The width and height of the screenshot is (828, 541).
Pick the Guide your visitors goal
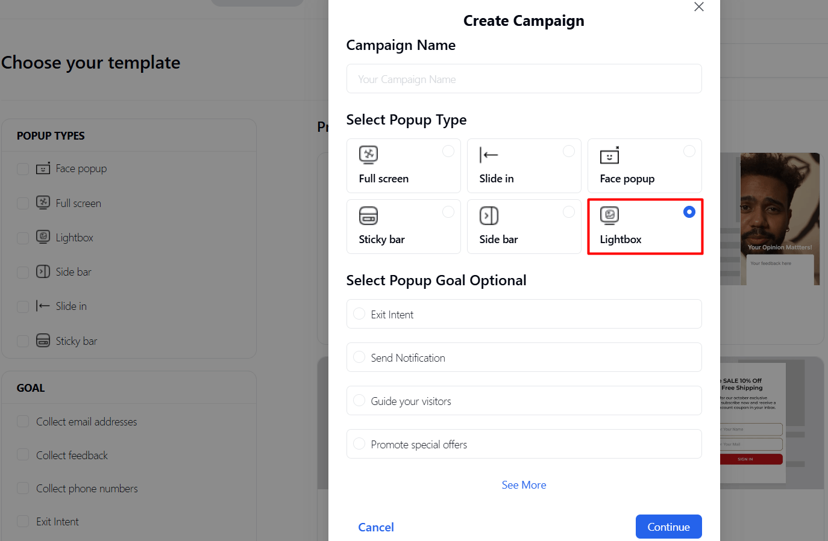tap(359, 400)
